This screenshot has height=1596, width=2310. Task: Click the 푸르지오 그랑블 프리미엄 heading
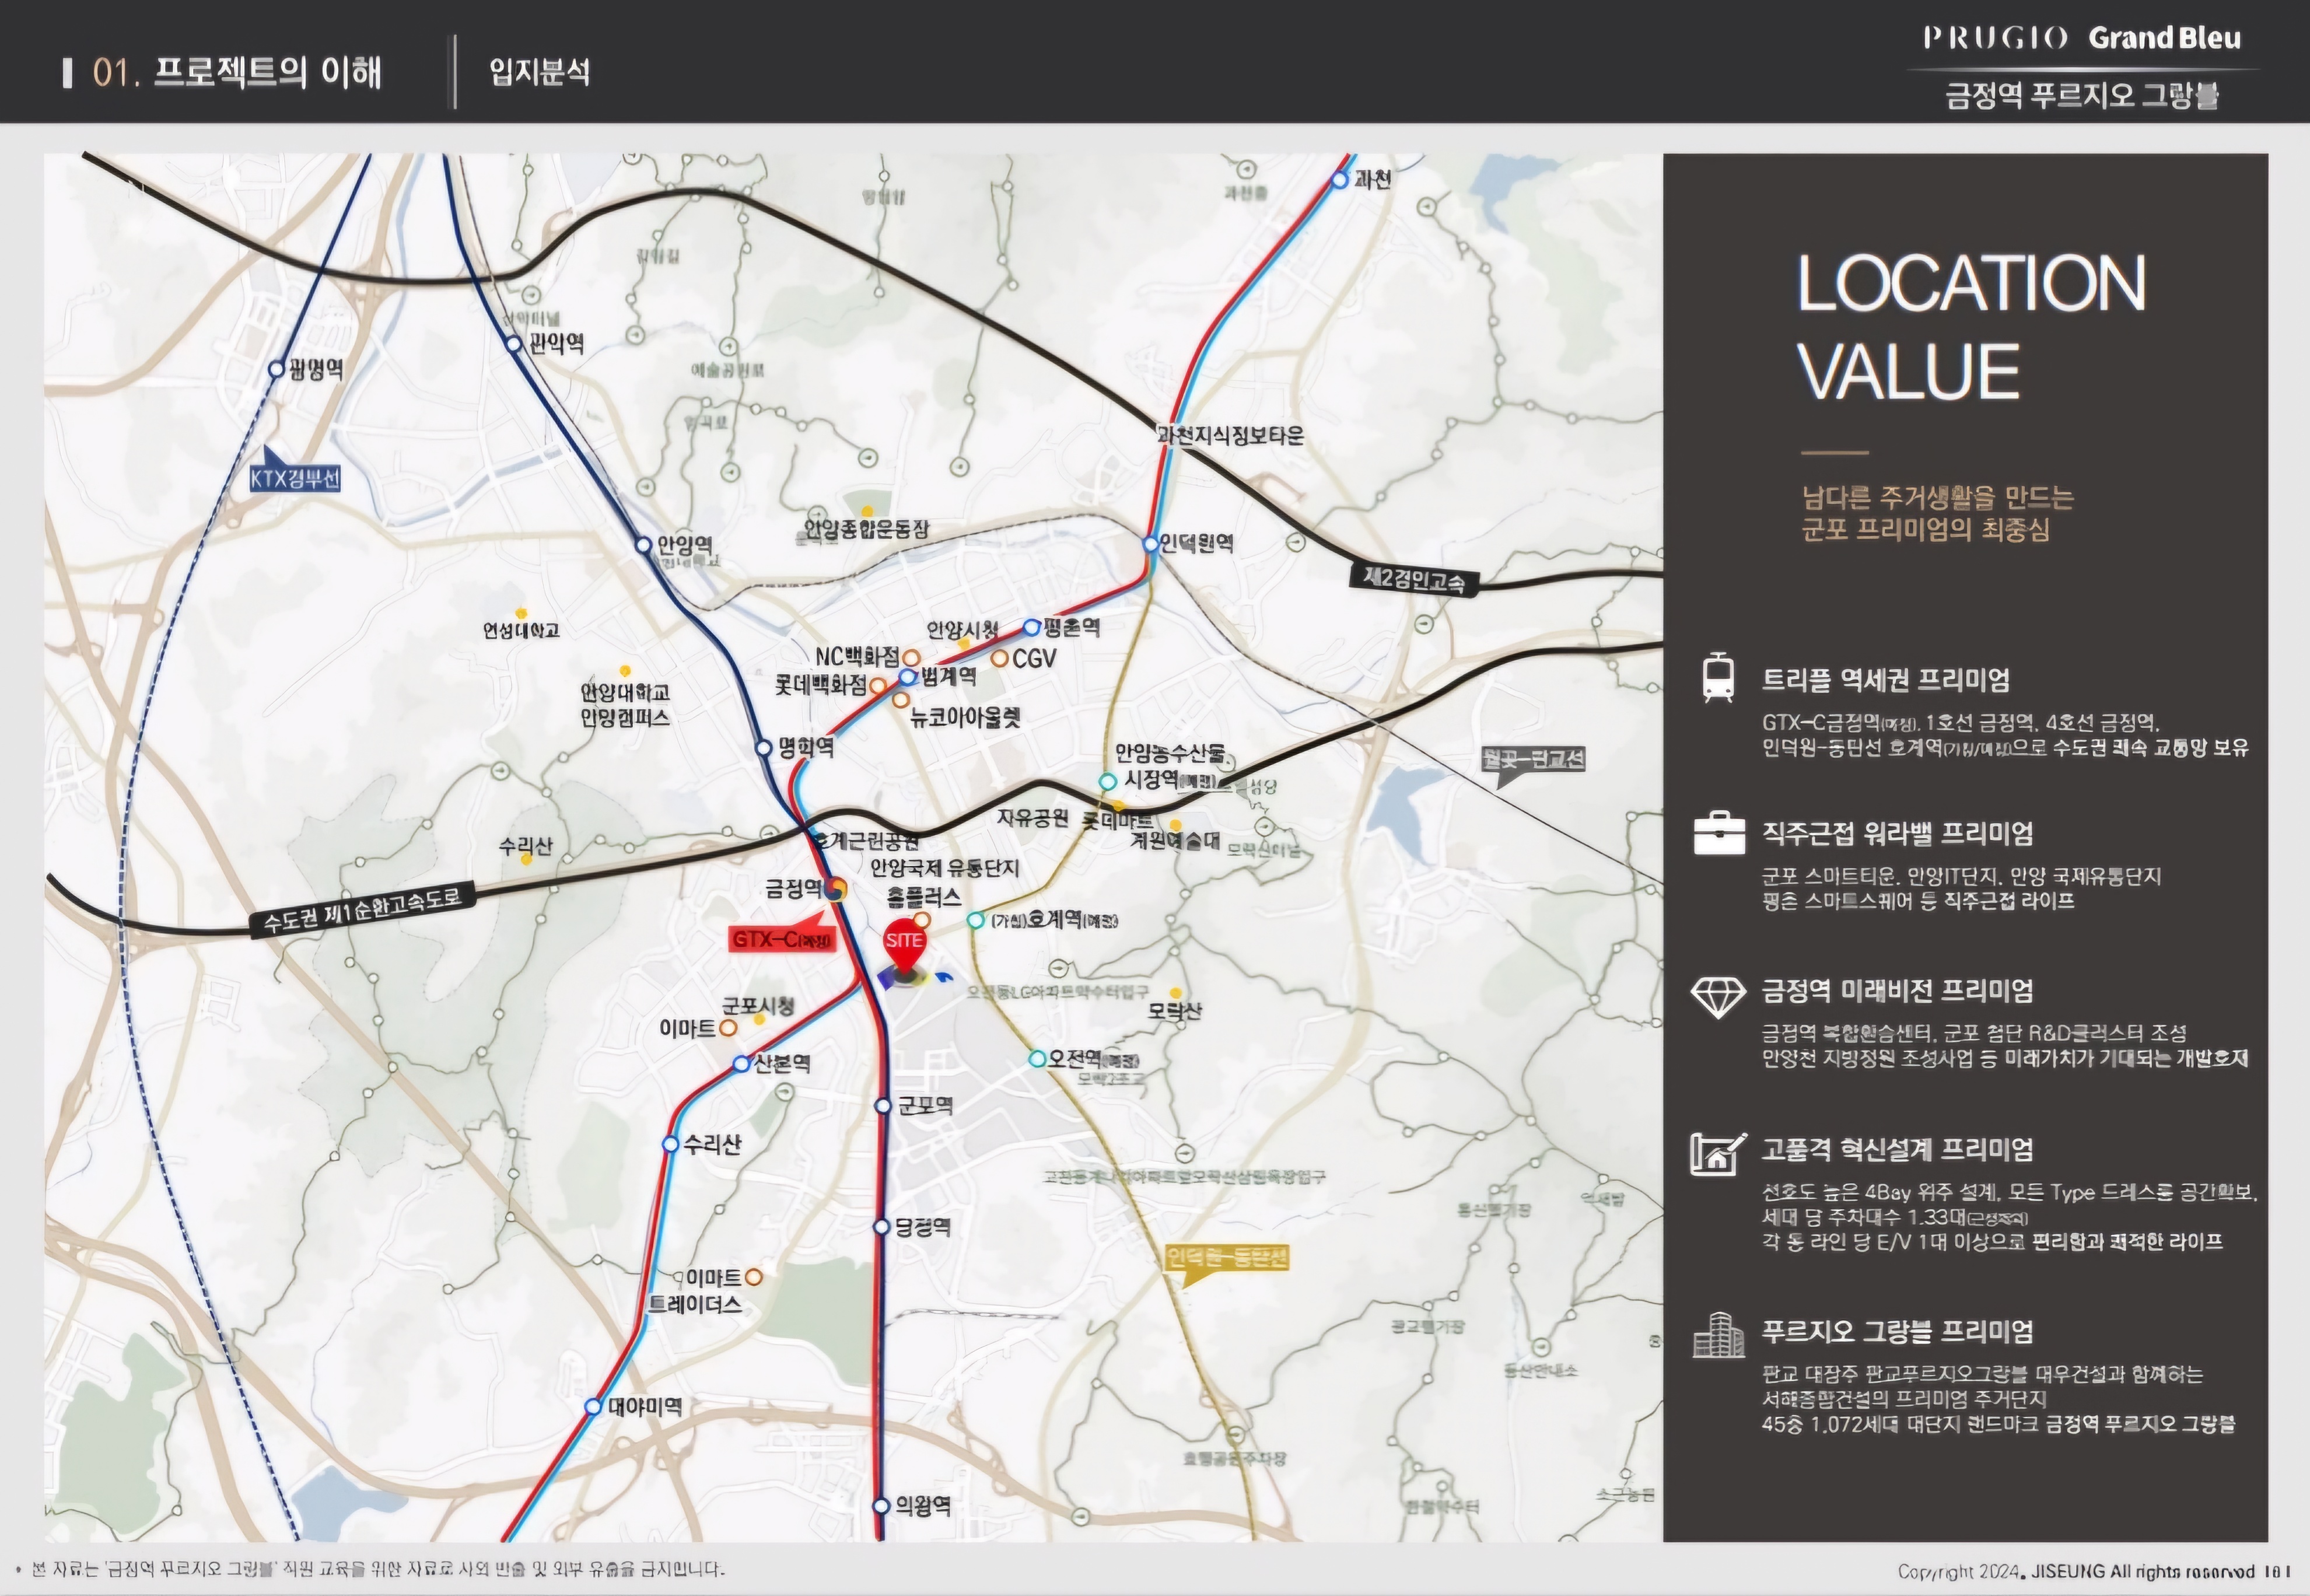point(1897,1331)
